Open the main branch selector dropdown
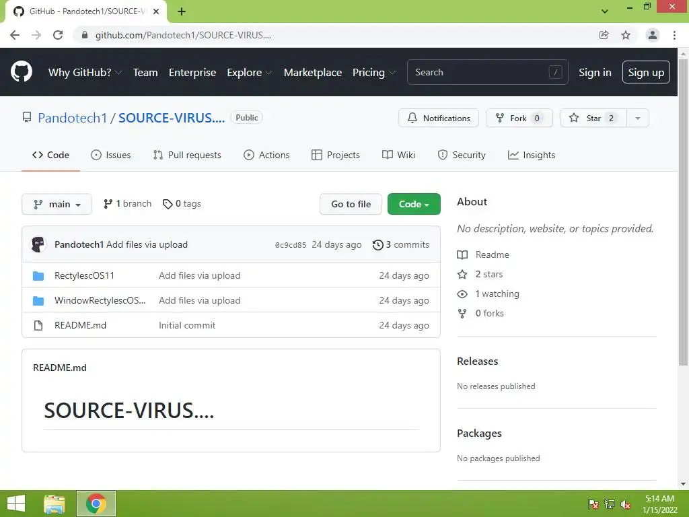Screen dimensions: 689x517 (x=57, y=204)
